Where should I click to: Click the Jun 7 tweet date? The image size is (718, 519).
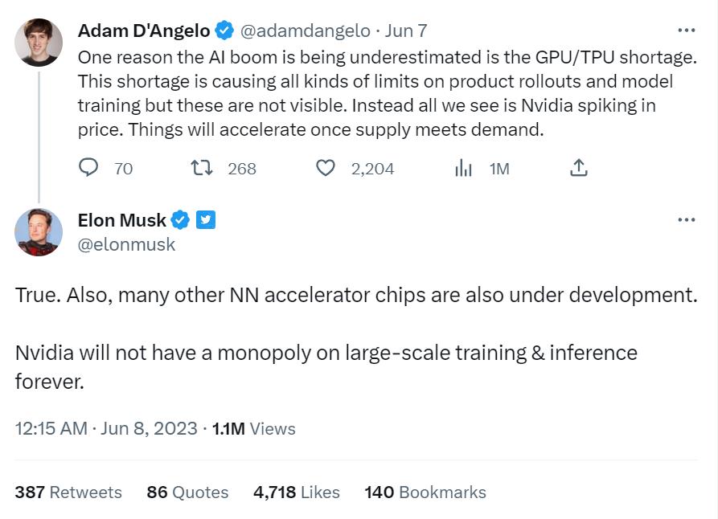[406, 31]
